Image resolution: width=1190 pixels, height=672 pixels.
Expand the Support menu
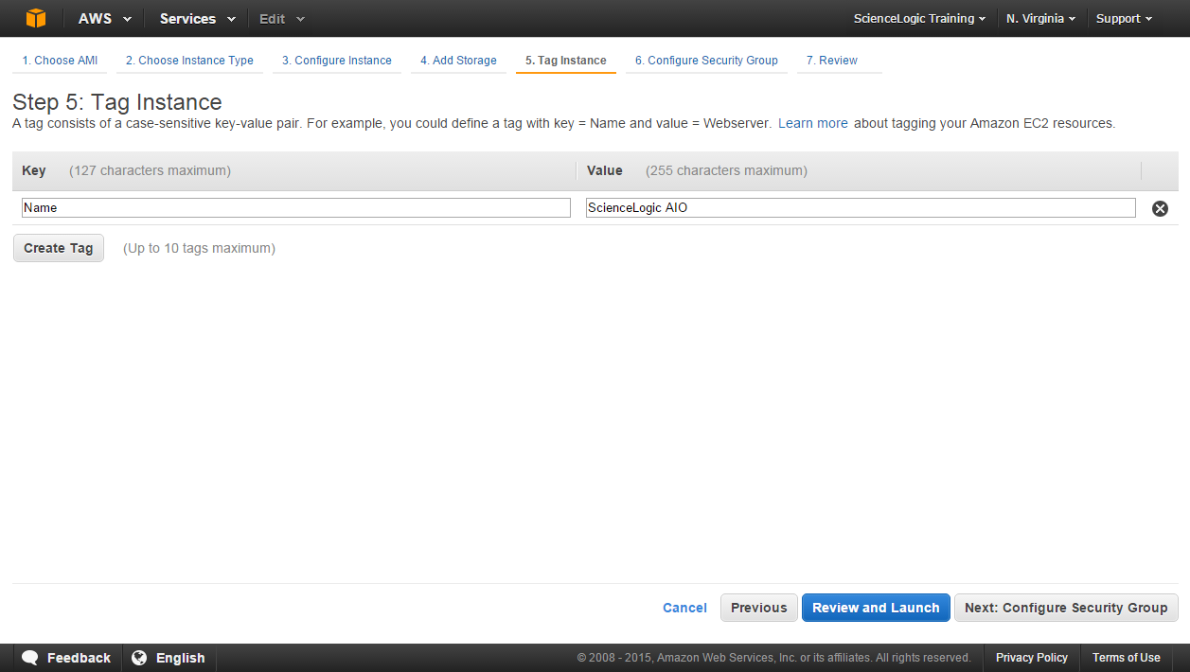point(1124,19)
